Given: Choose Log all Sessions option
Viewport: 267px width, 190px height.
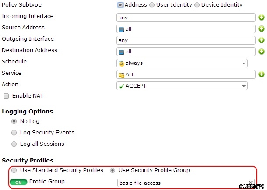Looking at the screenshot, I should (14, 144).
